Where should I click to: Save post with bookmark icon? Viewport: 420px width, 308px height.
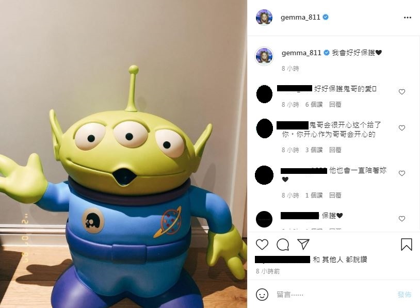[x=407, y=244]
